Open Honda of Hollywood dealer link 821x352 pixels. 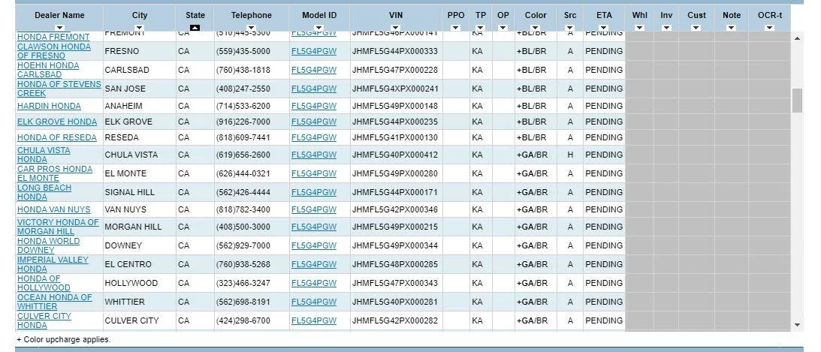coord(44,284)
